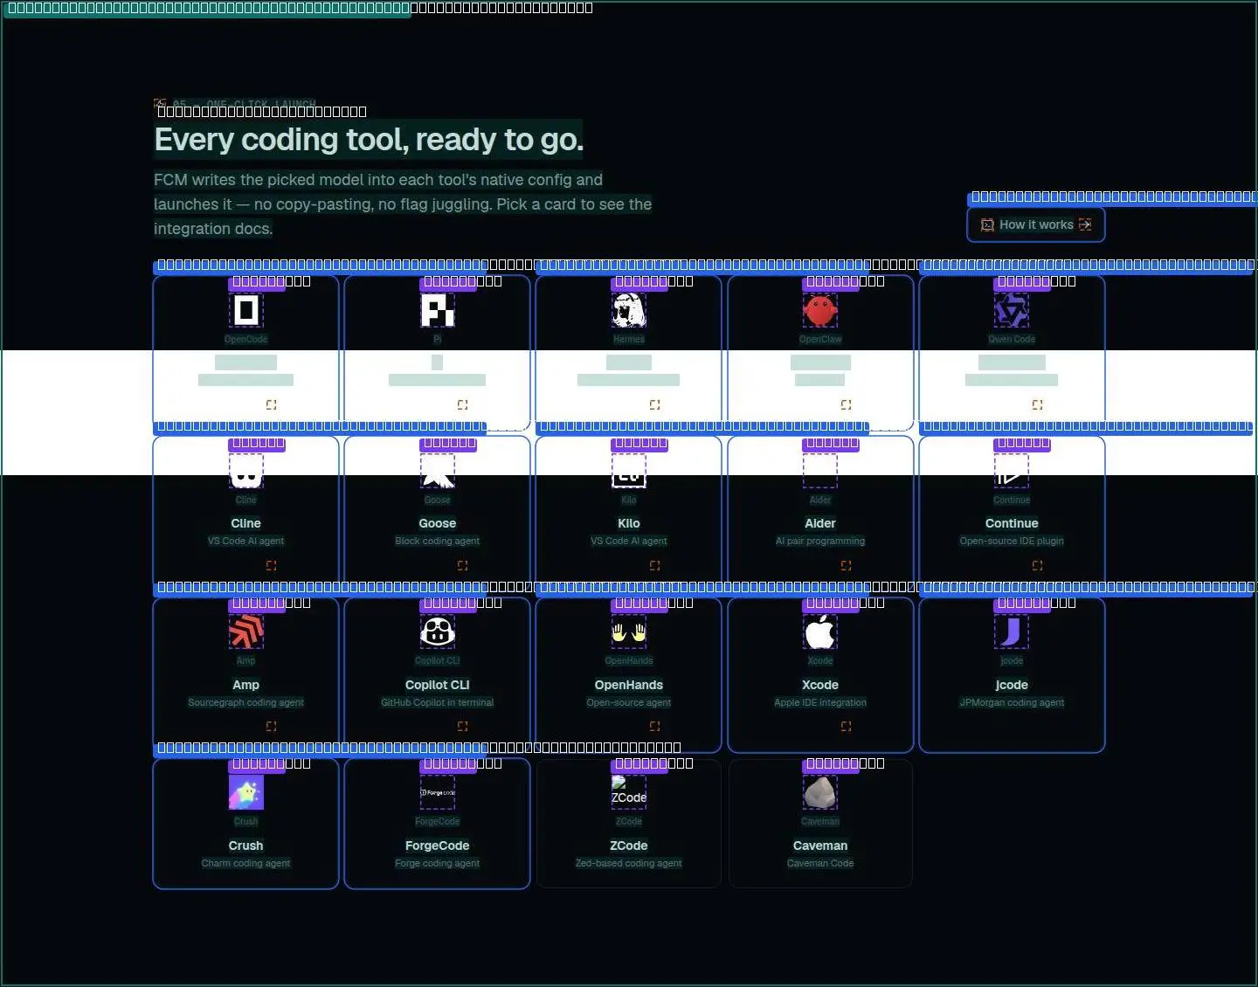Select the bold Continue card title
Screen dimensions: 1258x987
coord(1012,523)
